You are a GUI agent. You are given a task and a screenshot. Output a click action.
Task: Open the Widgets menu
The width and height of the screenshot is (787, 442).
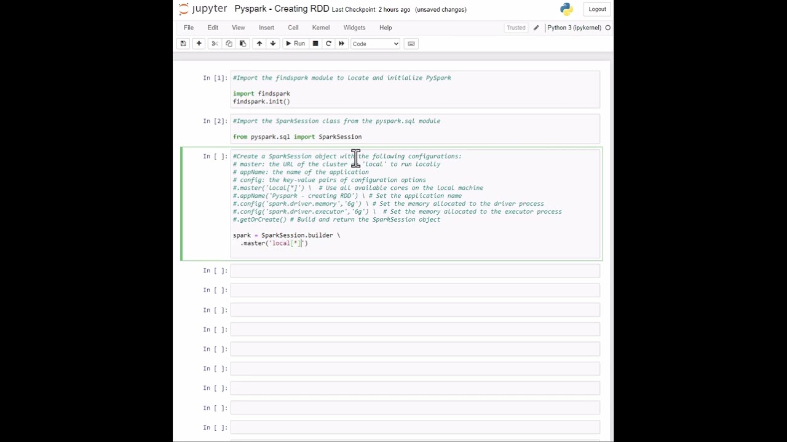[x=354, y=28]
